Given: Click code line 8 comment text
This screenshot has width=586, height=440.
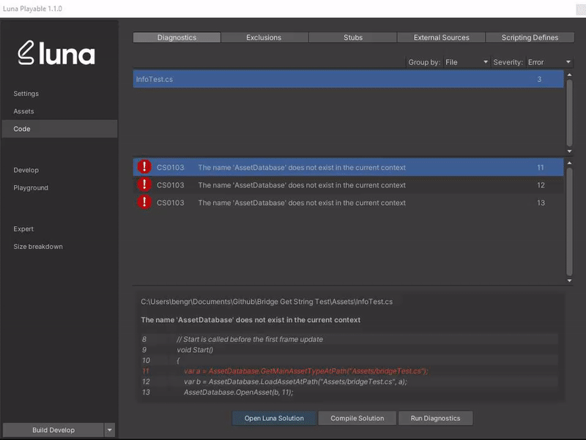Looking at the screenshot, I should [x=250, y=339].
